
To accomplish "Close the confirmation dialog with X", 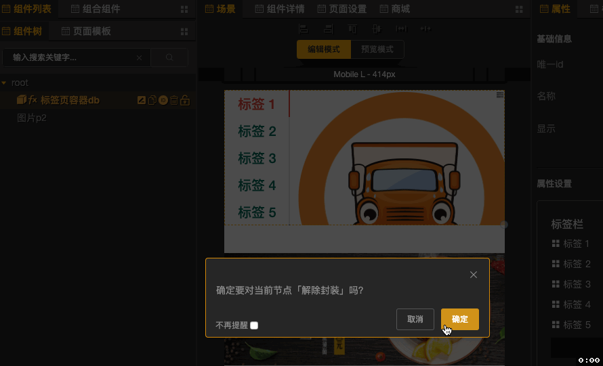I will (x=474, y=275).
